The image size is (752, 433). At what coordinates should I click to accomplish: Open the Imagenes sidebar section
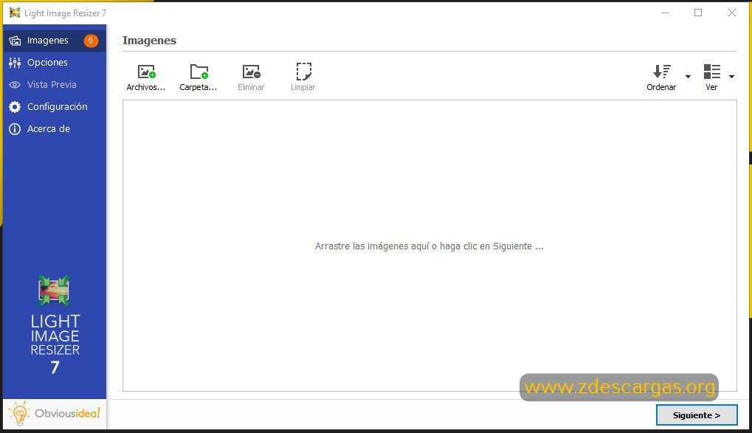[x=54, y=41]
